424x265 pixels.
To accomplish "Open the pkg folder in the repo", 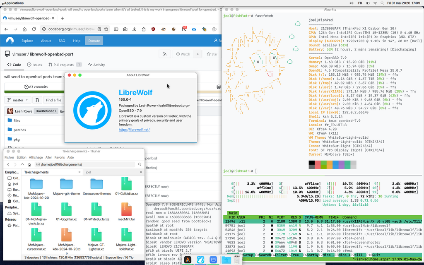I will click(17, 140).
